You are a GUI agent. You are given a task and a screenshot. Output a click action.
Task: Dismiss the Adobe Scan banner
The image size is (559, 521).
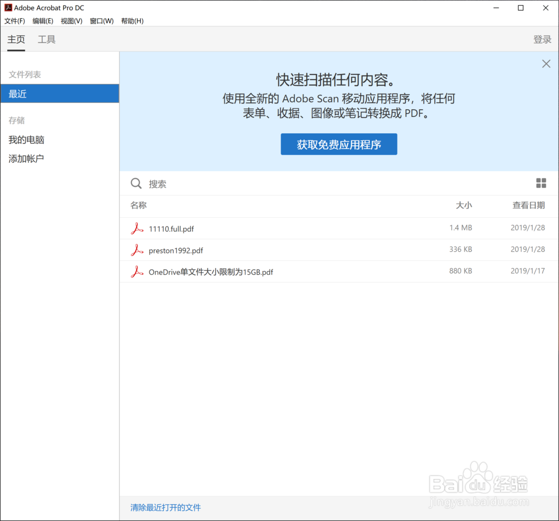point(546,64)
